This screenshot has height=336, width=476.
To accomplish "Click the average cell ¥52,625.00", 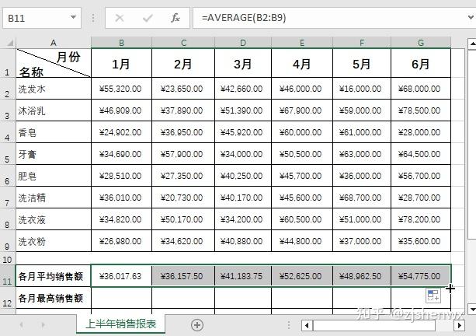I will (302, 276).
